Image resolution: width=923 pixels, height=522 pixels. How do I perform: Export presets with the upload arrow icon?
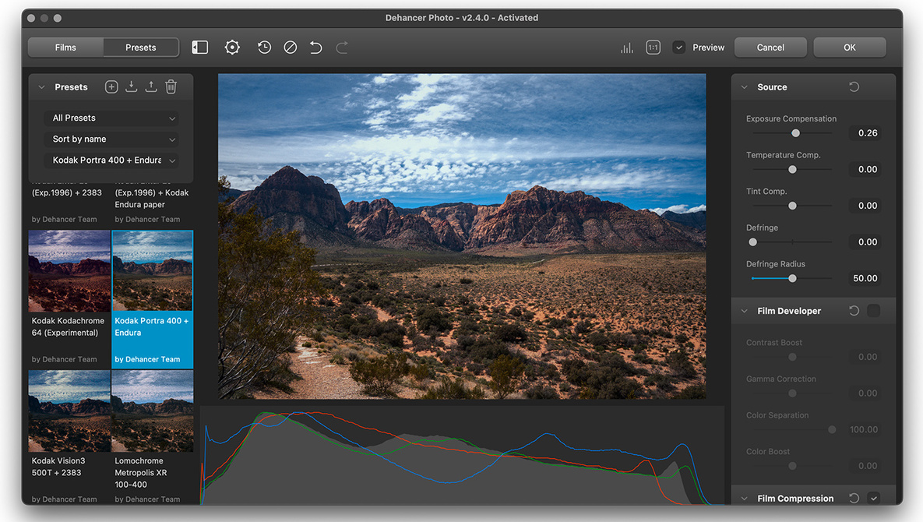pyautogui.click(x=151, y=87)
